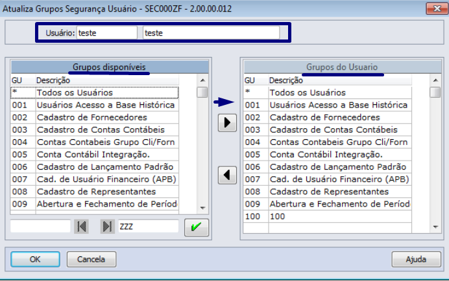Focus the Usuário code field
Screen dimensions: 449x281
(107, 33)
